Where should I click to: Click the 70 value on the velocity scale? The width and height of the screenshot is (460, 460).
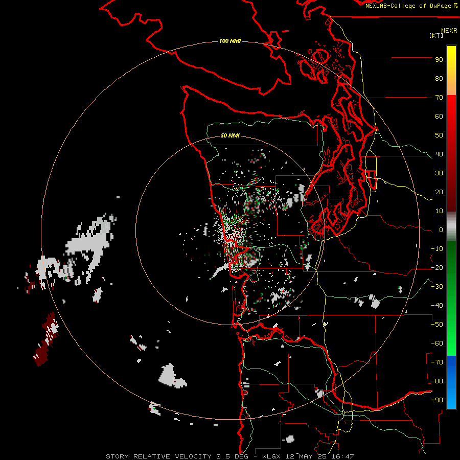click(x=439, y=98)
